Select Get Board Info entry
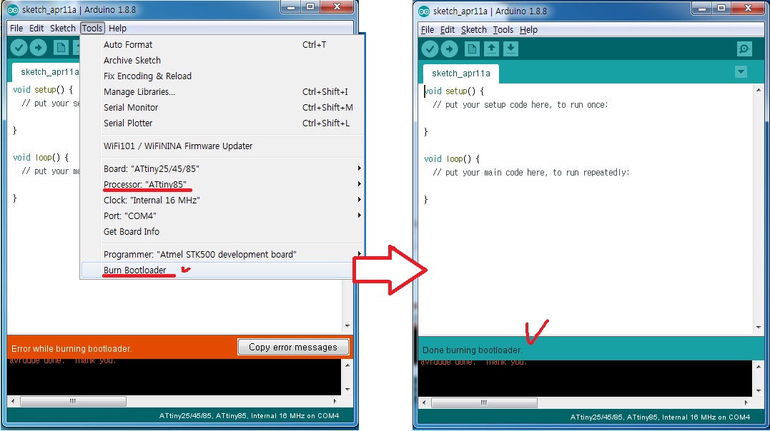The image size is (770, 431). point(222,231)
